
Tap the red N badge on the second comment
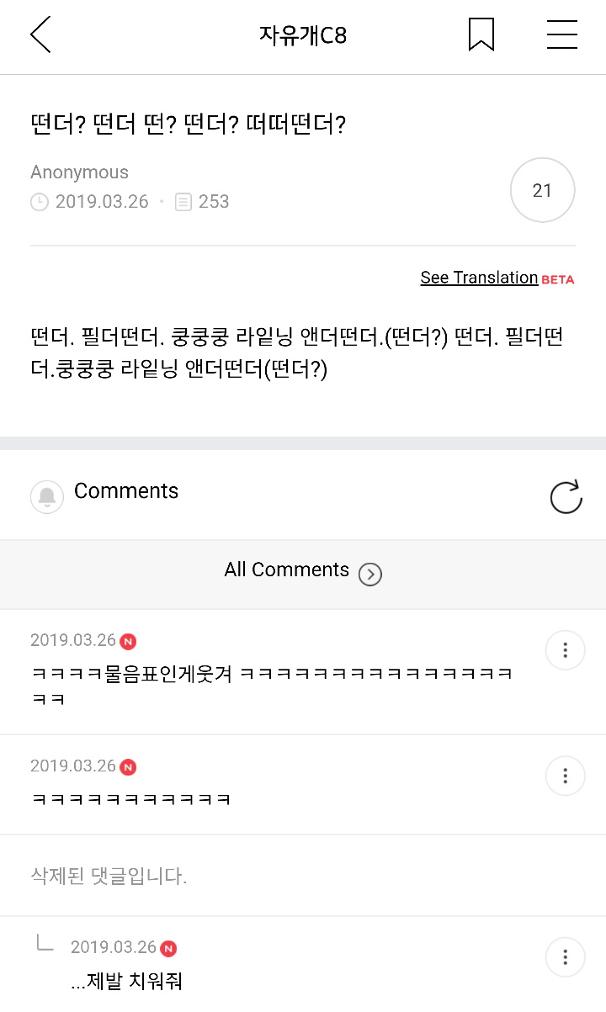point(128,767)
